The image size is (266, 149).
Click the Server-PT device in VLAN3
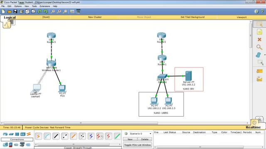[x=188, y=76]
